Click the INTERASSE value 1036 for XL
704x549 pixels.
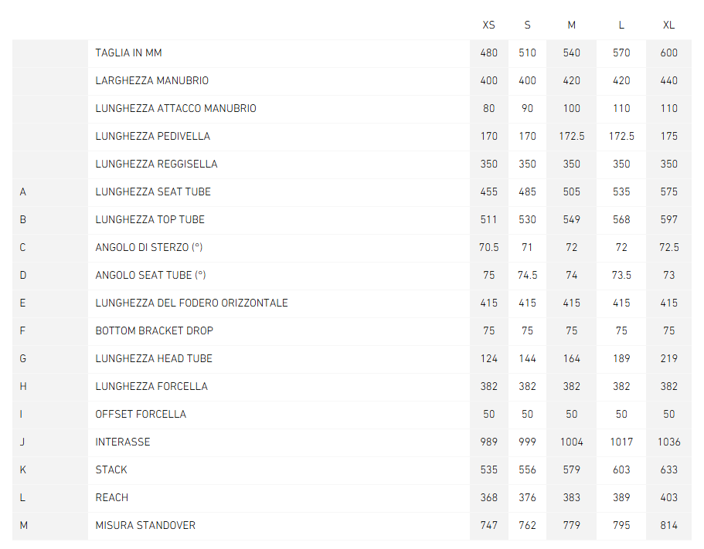(x=668, y=442)
